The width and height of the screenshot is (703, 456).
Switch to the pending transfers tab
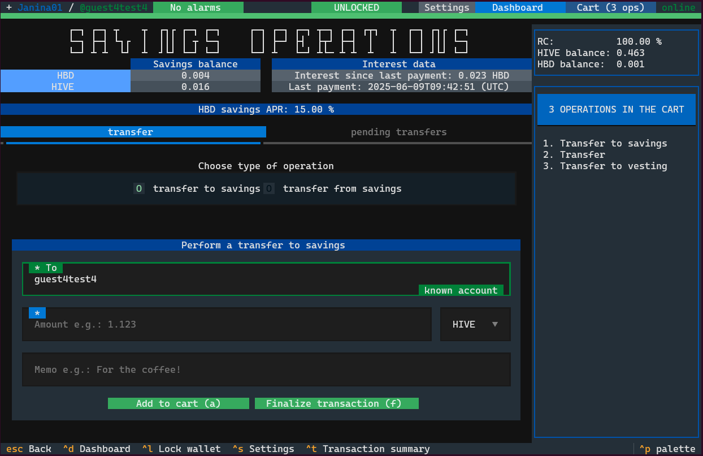click(x=399, y=132)
